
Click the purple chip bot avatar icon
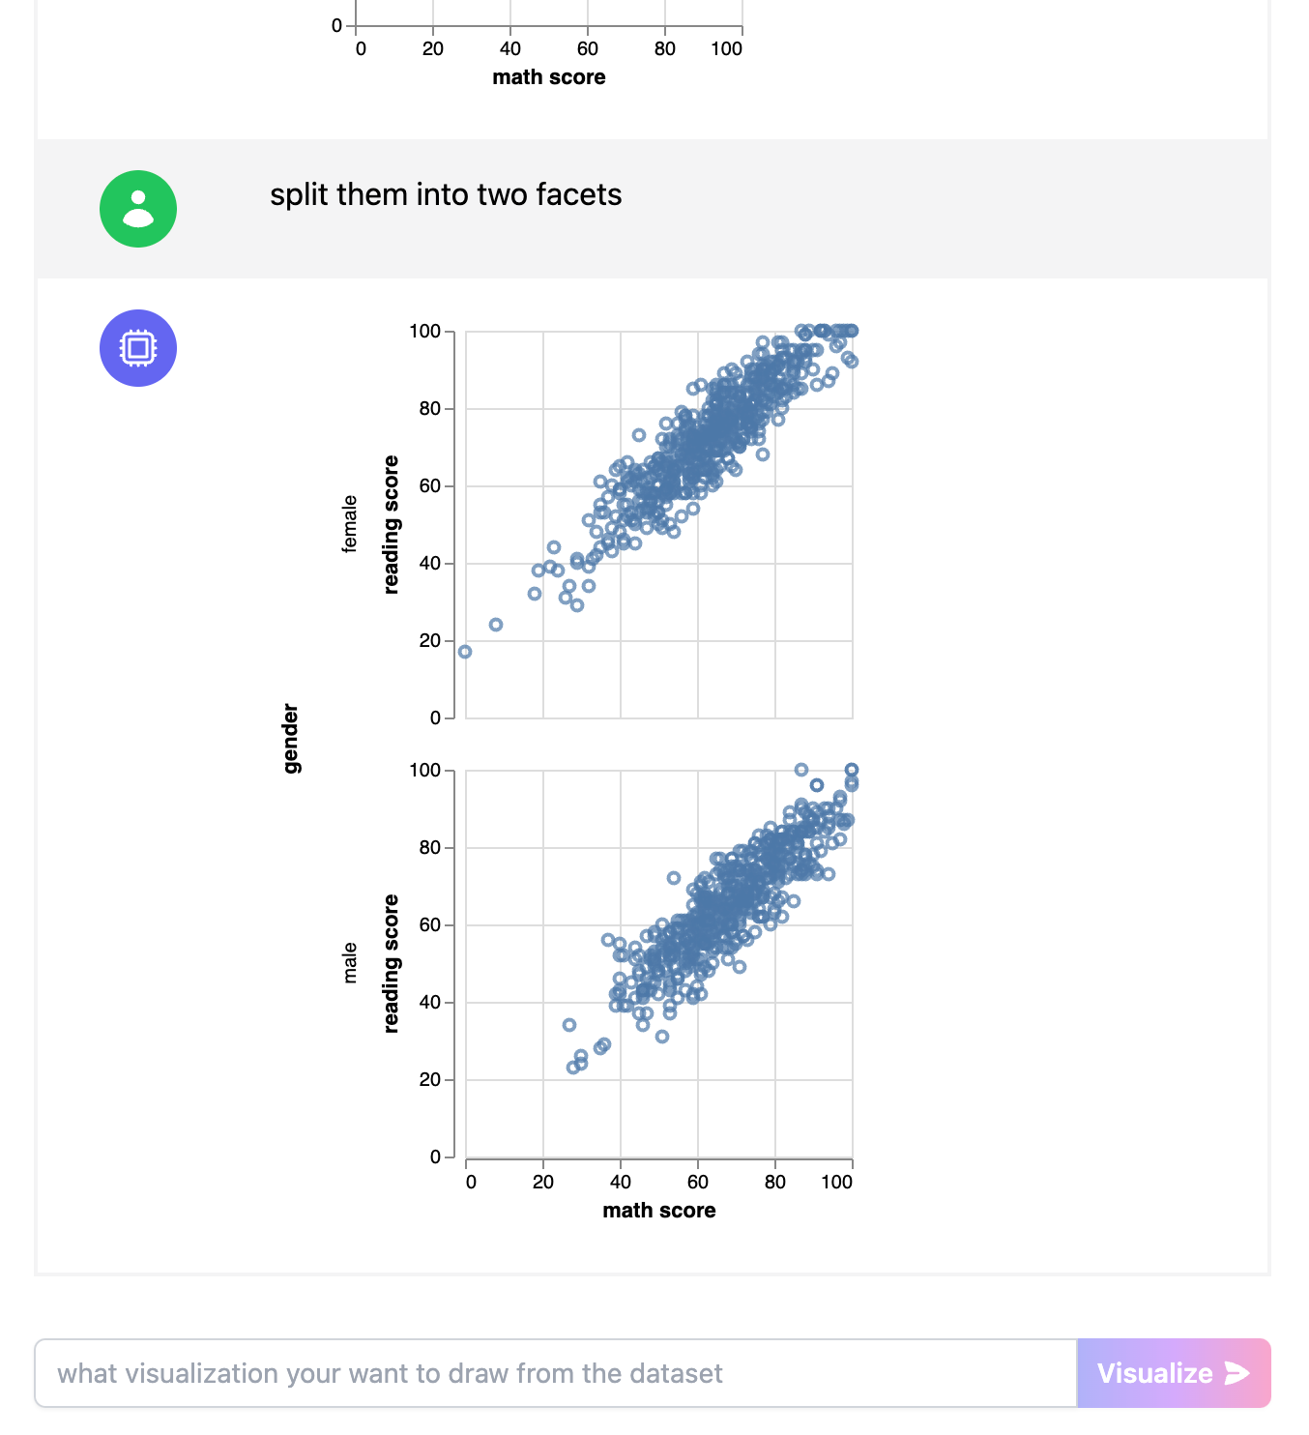(138, 348)
